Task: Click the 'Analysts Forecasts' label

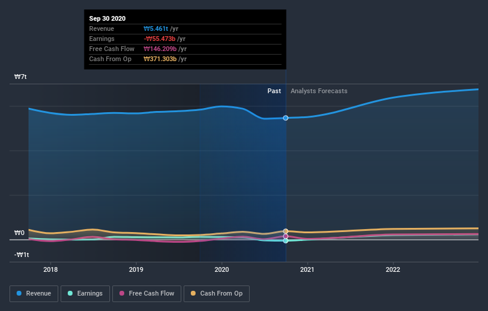Action: coord(319,91)
